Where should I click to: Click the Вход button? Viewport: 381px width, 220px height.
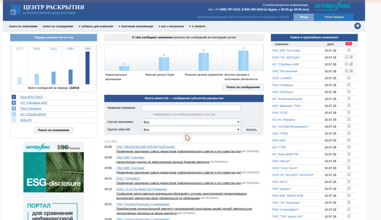[304, 17]
